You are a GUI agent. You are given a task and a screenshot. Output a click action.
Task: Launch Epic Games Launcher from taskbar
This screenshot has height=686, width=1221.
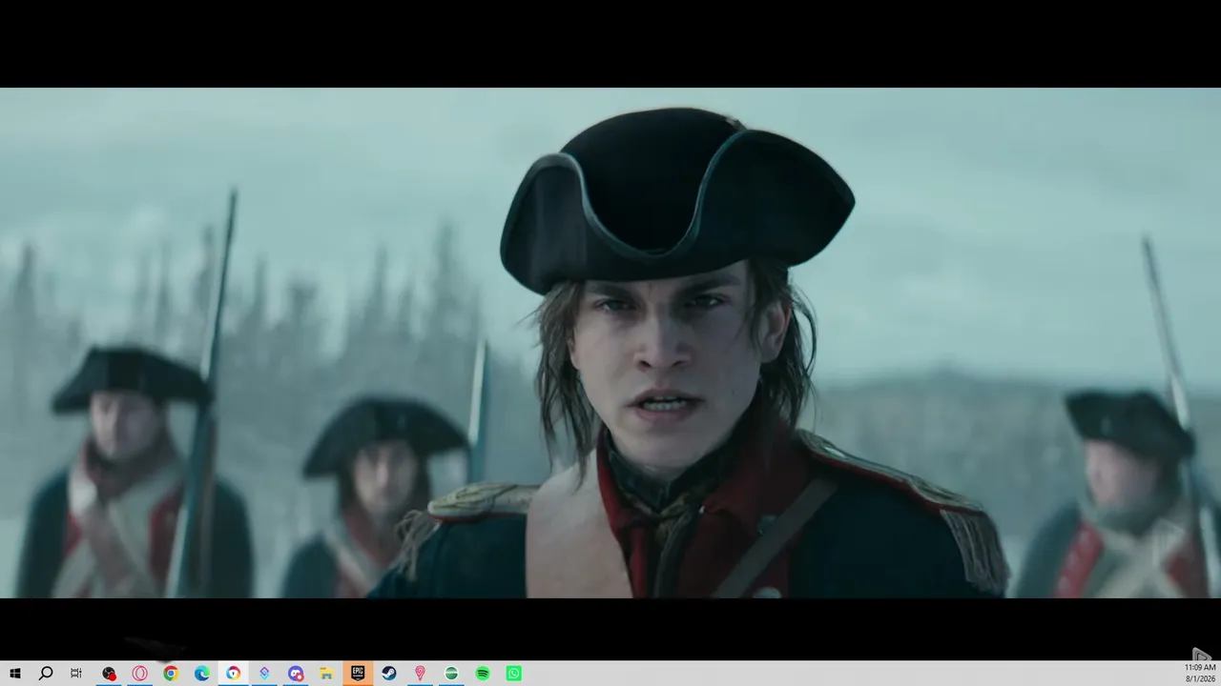pyautogui.click(x=358, y=674)
